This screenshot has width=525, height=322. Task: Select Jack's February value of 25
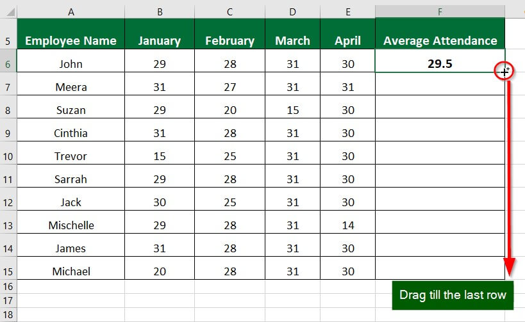(229, 202)
